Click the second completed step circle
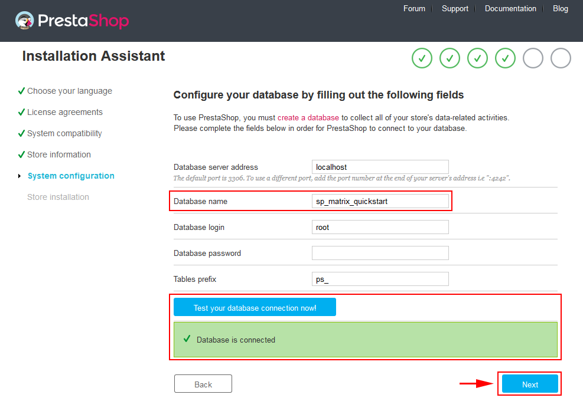The width and height of the screenshot is (583, 411). pyautogui.click(x=450, y=58)
